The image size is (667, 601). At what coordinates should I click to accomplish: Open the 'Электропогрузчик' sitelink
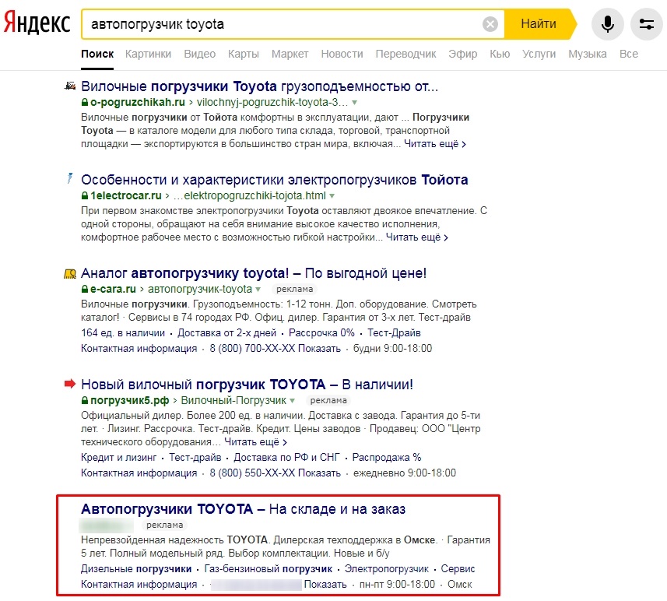point(387,568)
